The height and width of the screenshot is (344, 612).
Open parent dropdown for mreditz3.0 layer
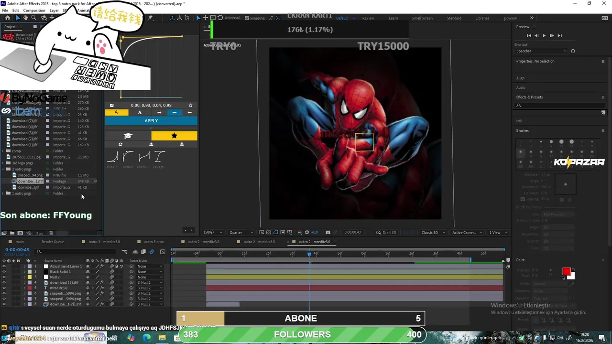(x=150, y=288)
